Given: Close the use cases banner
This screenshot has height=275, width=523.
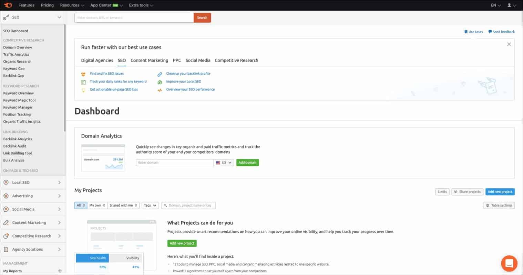Looking at the screenshot, I should tap(509, 44).
